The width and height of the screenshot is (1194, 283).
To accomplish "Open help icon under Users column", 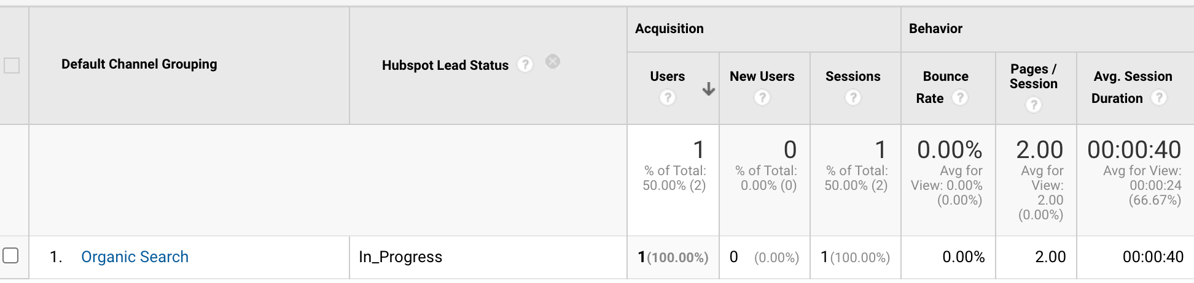I will (667, 97).
